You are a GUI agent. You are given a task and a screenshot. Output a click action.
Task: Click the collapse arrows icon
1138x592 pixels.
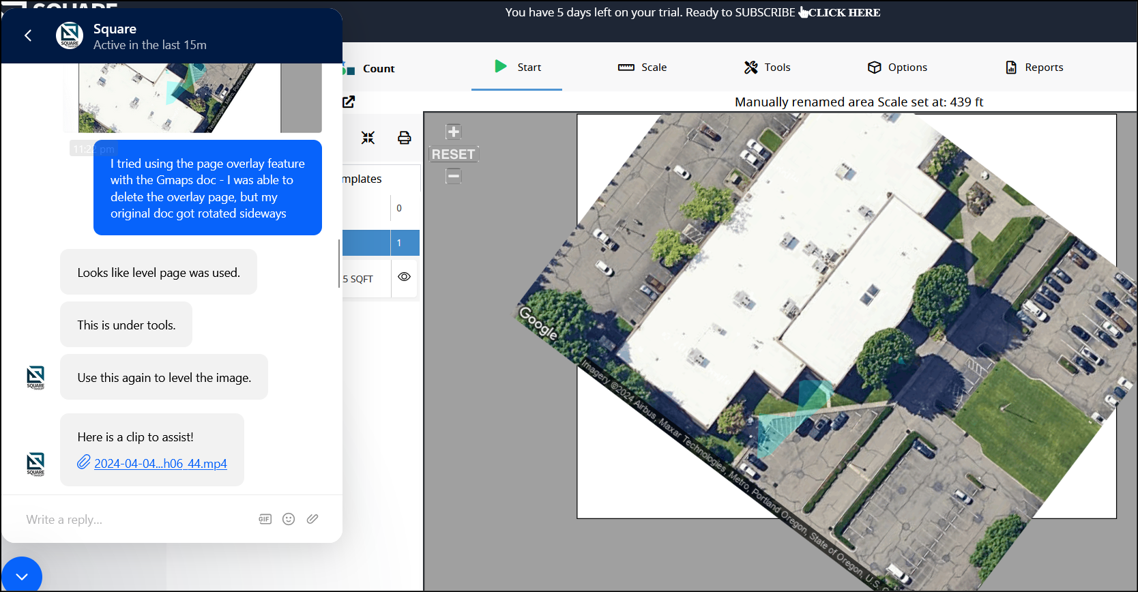click(368, 138)
